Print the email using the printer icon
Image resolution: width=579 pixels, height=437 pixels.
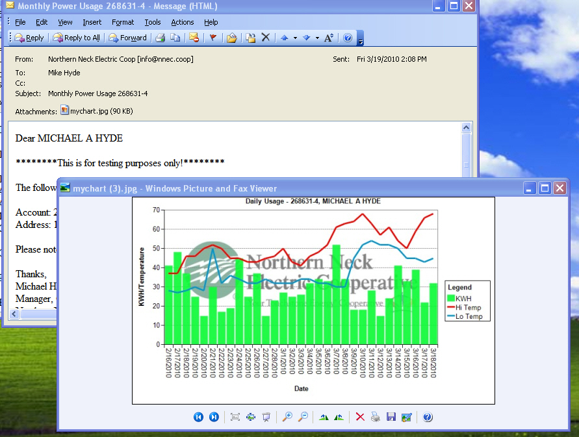[x=160, y=38]
